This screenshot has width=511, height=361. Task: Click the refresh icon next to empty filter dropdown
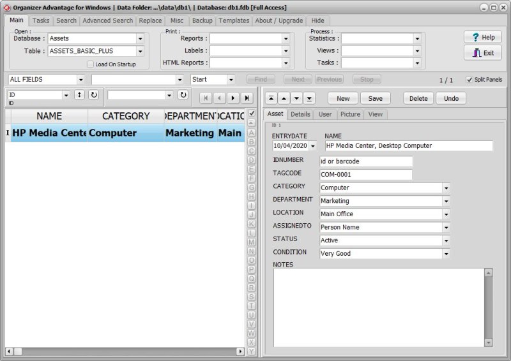click(183, 95)
